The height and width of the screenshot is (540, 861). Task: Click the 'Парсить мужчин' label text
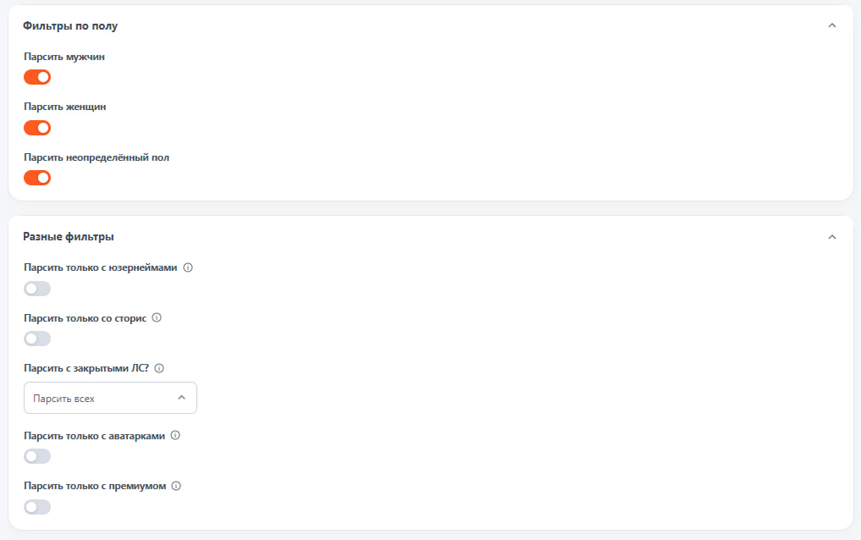[x=64, y=57]
